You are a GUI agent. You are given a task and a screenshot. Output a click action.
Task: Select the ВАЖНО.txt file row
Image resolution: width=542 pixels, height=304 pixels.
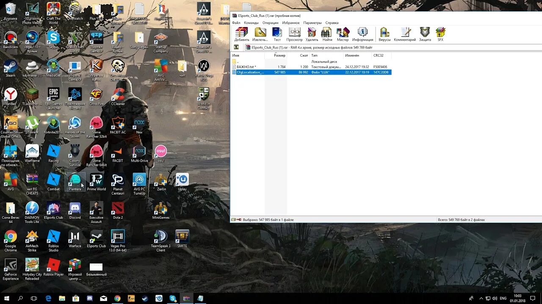[311, 67]
